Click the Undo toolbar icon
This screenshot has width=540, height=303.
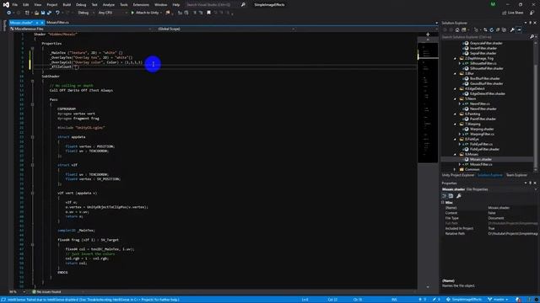click(57, 13)
